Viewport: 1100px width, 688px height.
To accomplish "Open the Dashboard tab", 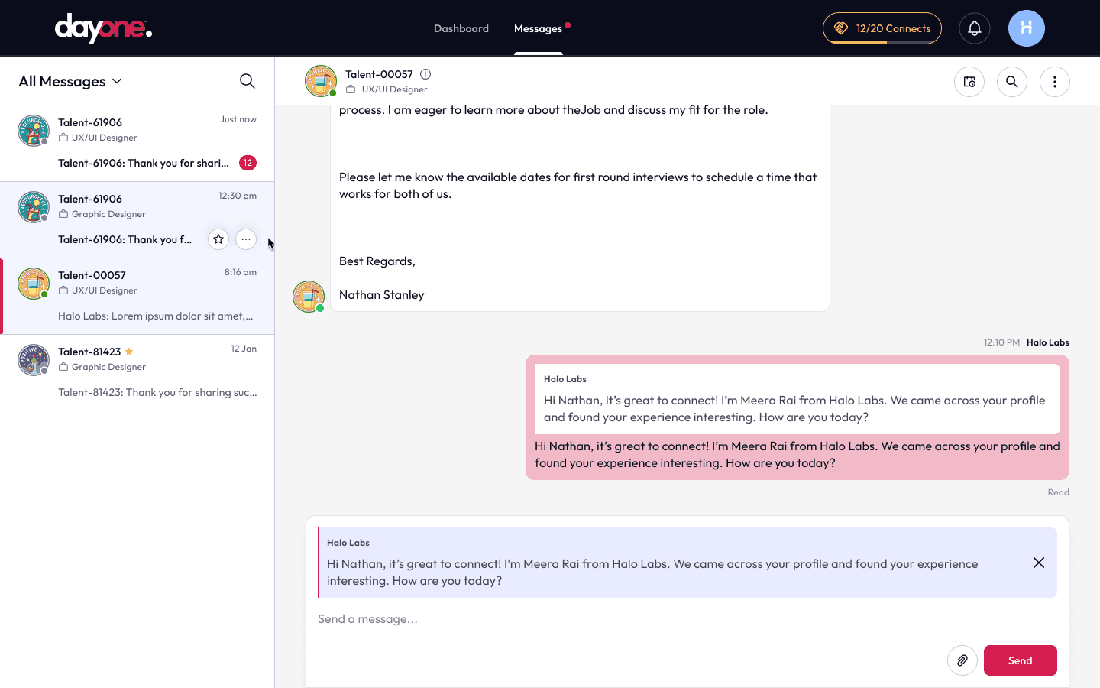I will click(x=461, y=28).
